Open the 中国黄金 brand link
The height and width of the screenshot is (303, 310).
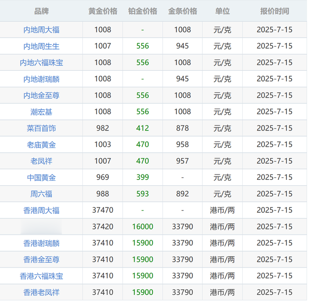(x=42, y=178)
